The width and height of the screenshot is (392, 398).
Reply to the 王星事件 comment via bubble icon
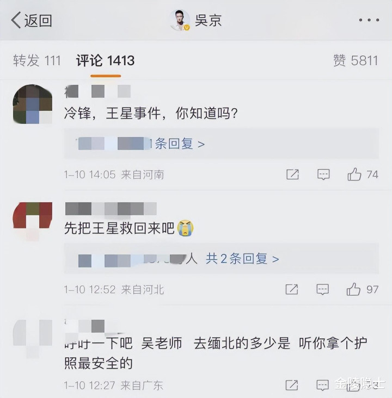(x=323, y=175)
